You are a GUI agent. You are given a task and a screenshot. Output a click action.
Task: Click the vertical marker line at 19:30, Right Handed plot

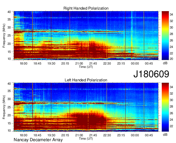[51, 35]
